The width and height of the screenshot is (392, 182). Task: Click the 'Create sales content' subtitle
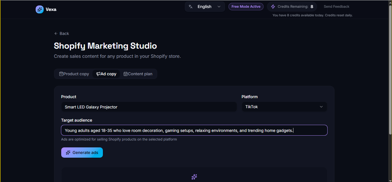pos(117,56)
